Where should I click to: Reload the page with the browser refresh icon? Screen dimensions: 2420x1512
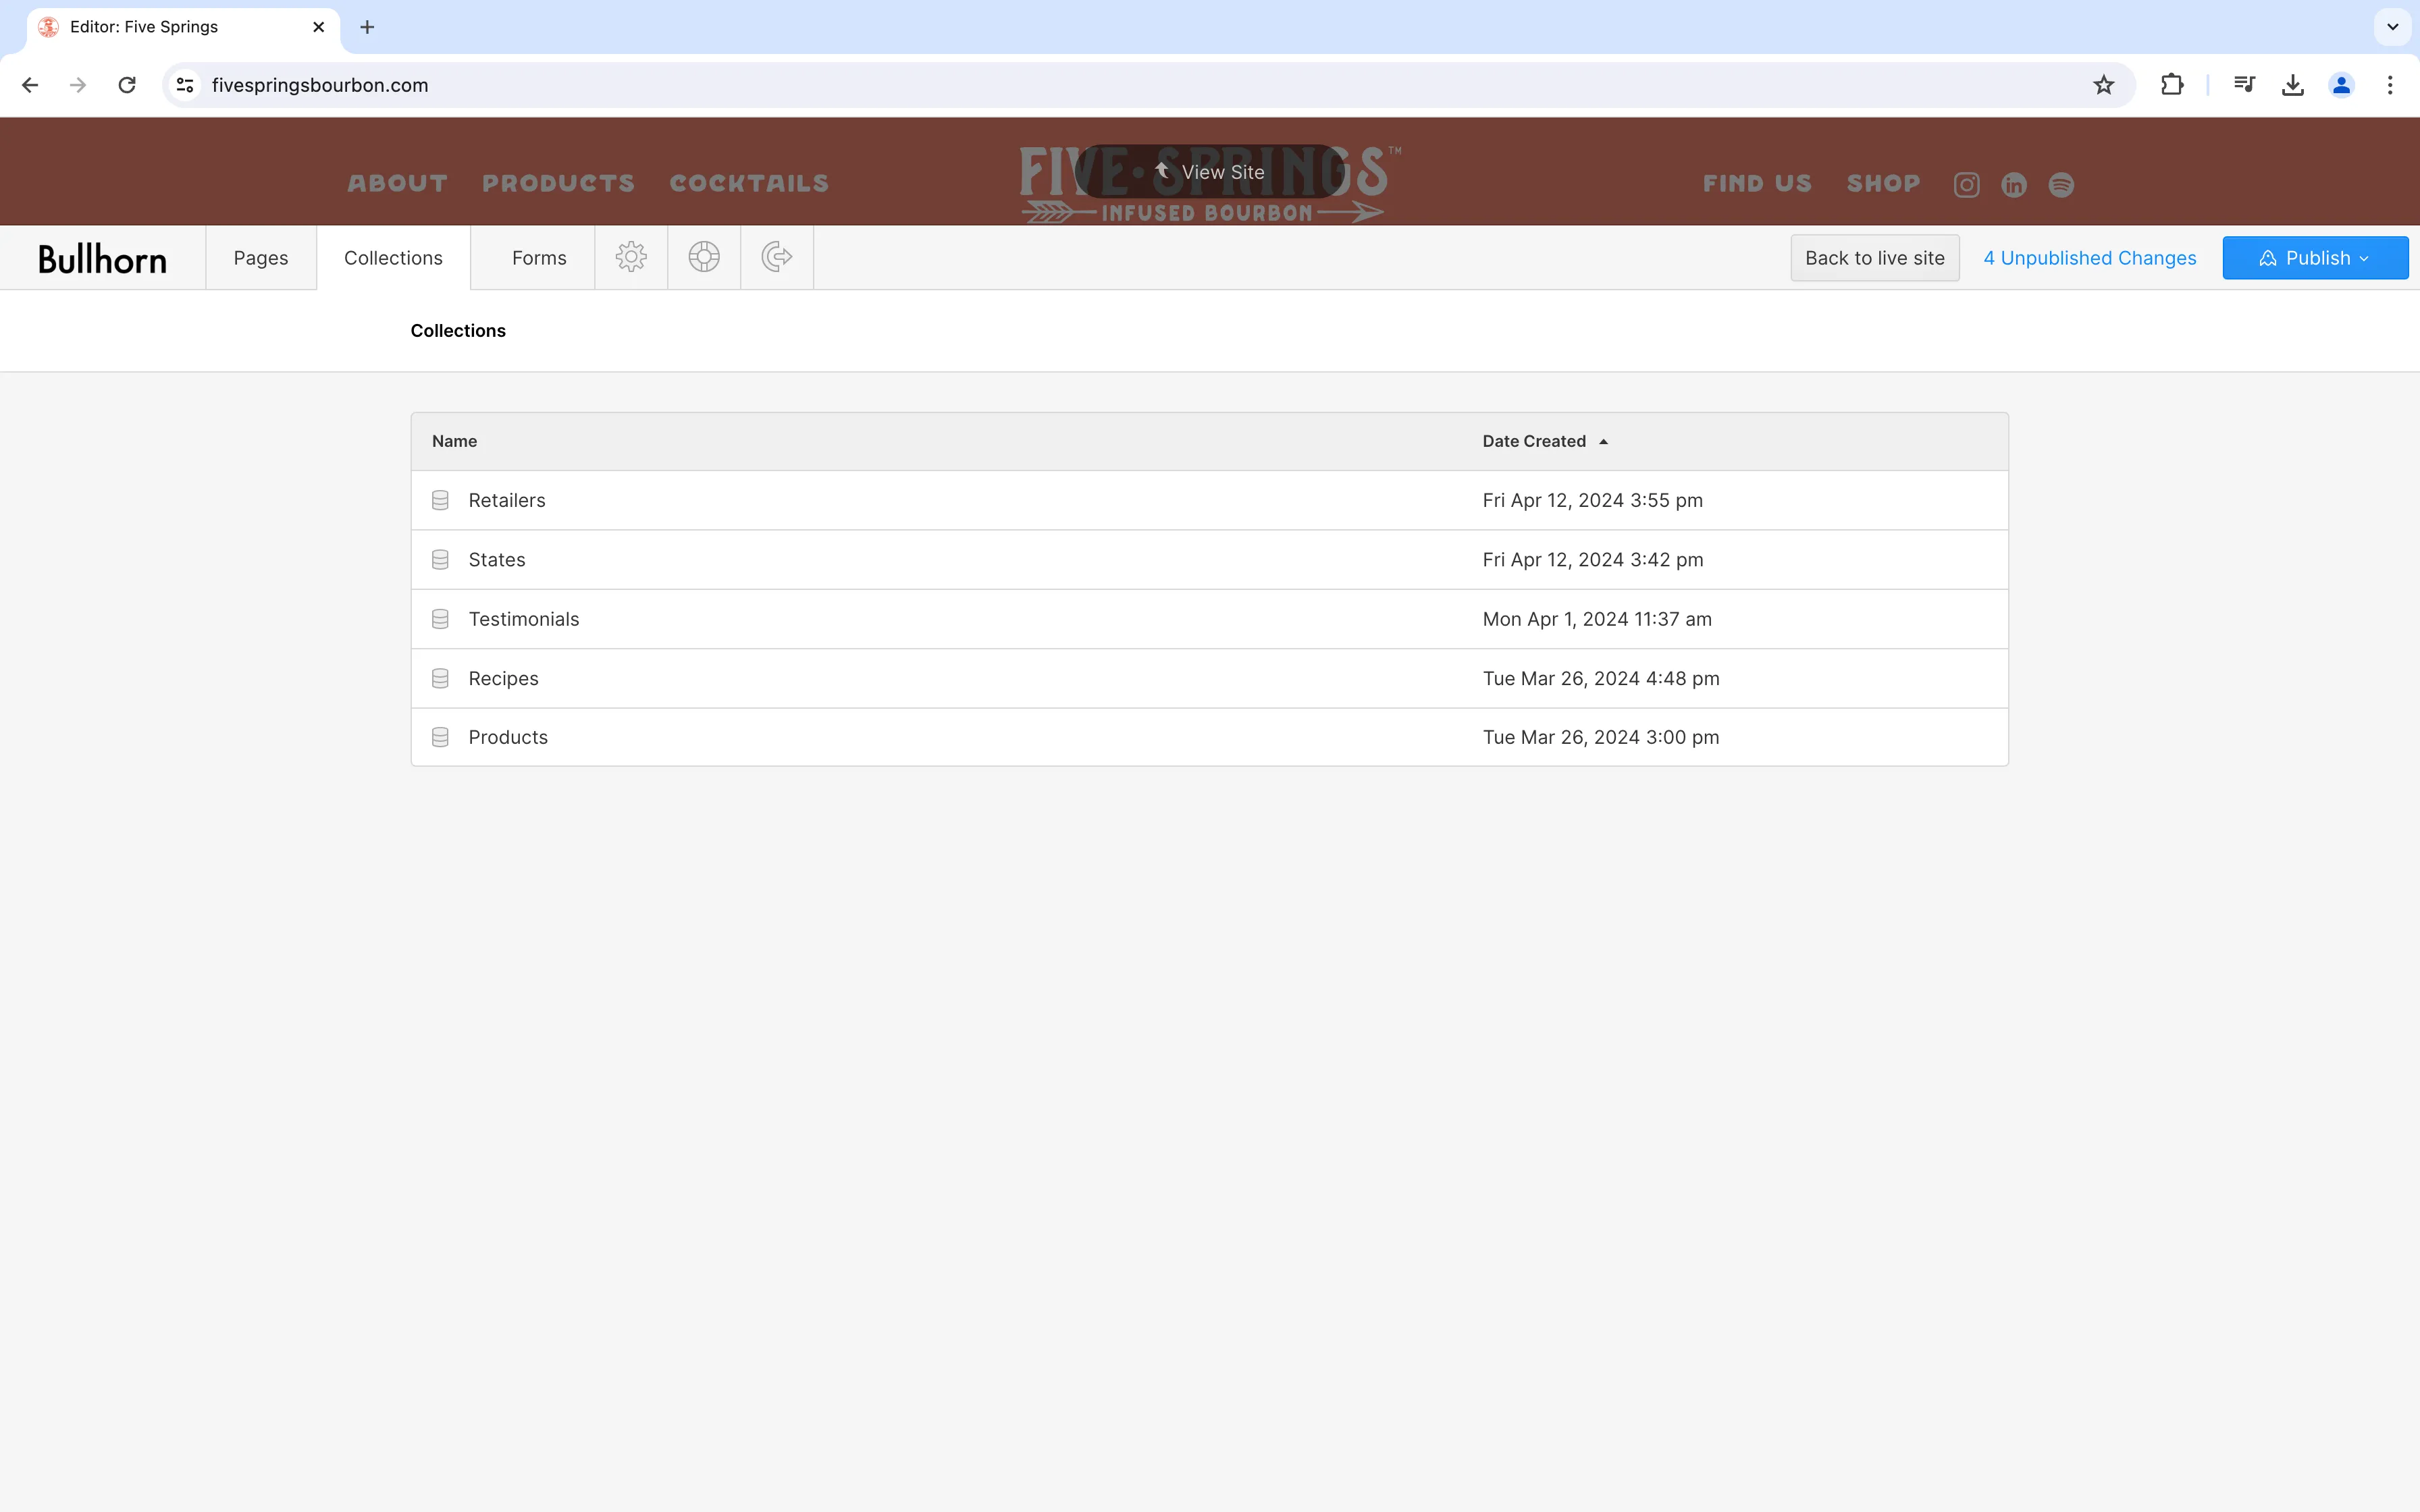tap(126, 85)
